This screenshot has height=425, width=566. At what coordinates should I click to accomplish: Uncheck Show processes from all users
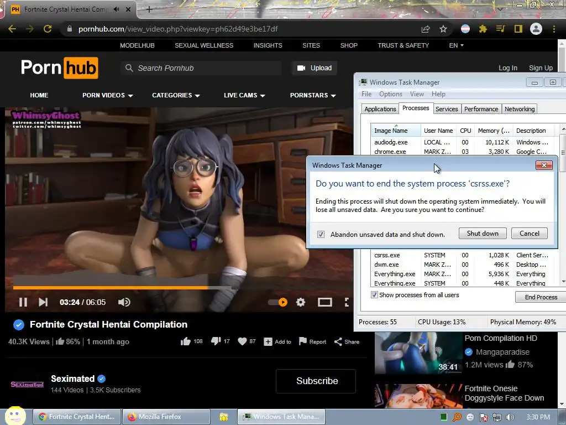pos(374,294)
